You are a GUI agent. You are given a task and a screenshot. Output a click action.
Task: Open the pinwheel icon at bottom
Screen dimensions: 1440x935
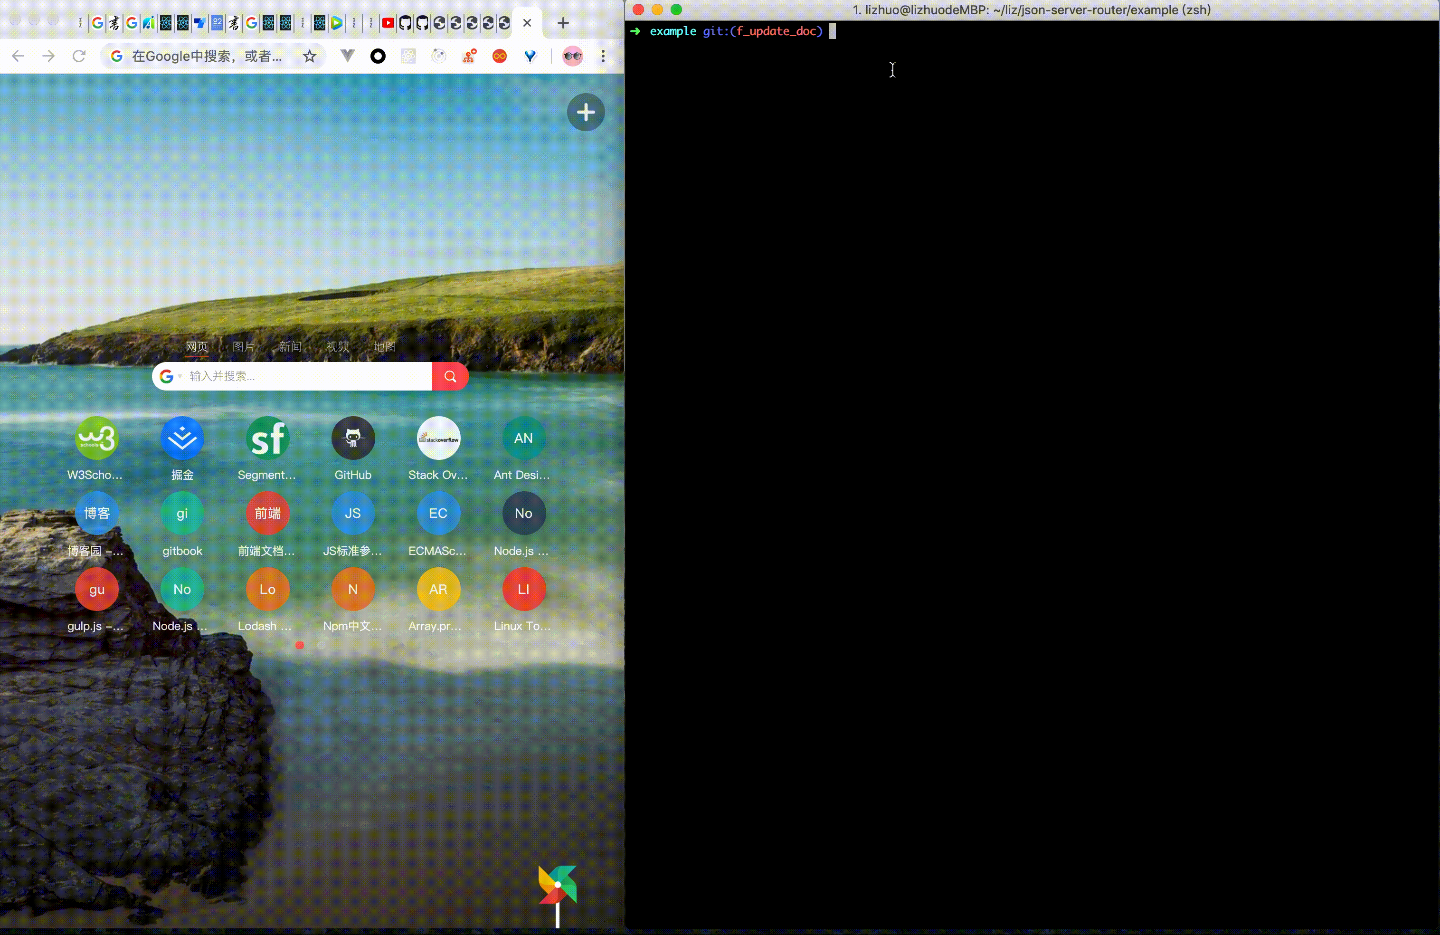pyautogui.click(x=557, y=886)
